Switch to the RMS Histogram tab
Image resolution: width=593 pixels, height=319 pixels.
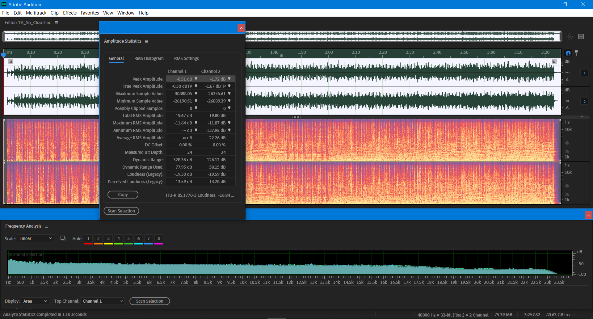149,58
